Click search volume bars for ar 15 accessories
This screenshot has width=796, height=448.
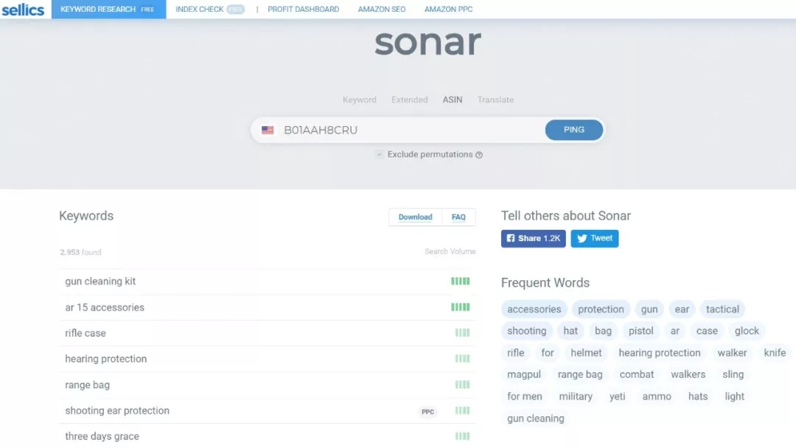point(461,307)
